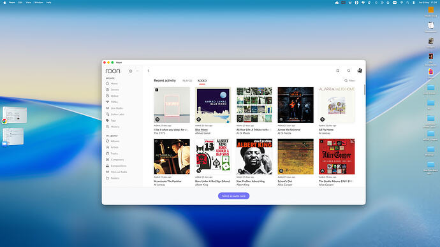This screenshot has height=247, width=440.
Task: Open The 1975 album cover thumbnail
Action: tap(172, 105)
